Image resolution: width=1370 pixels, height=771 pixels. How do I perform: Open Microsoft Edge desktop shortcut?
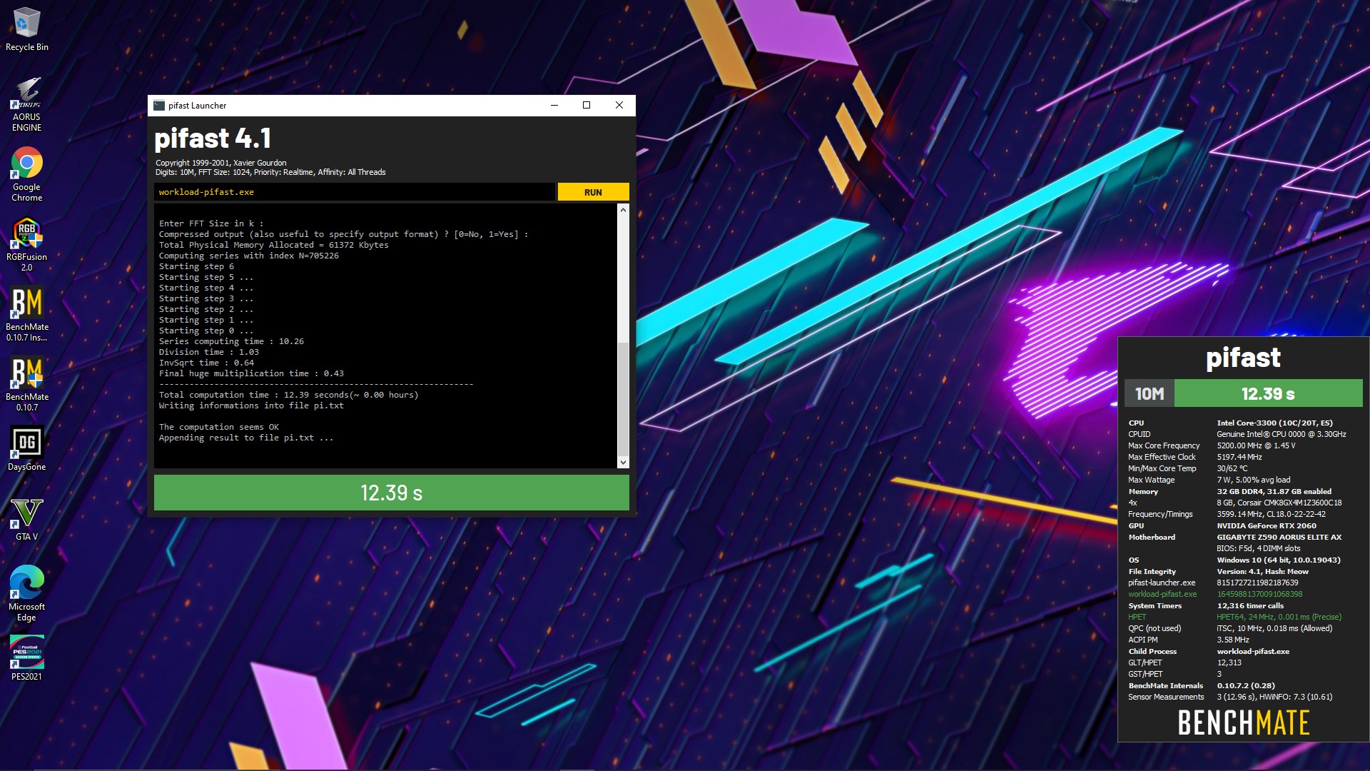tap(26, 594)
